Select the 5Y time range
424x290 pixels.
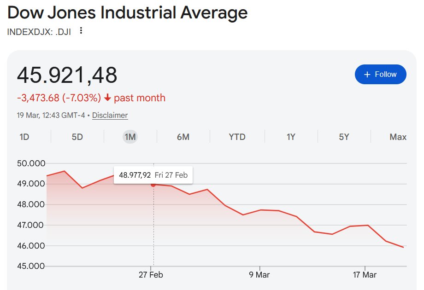(x=344, y=137)
